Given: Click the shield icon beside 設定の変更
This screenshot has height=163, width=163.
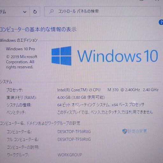Looking at the screenshot, I should (x=124, y=131).
